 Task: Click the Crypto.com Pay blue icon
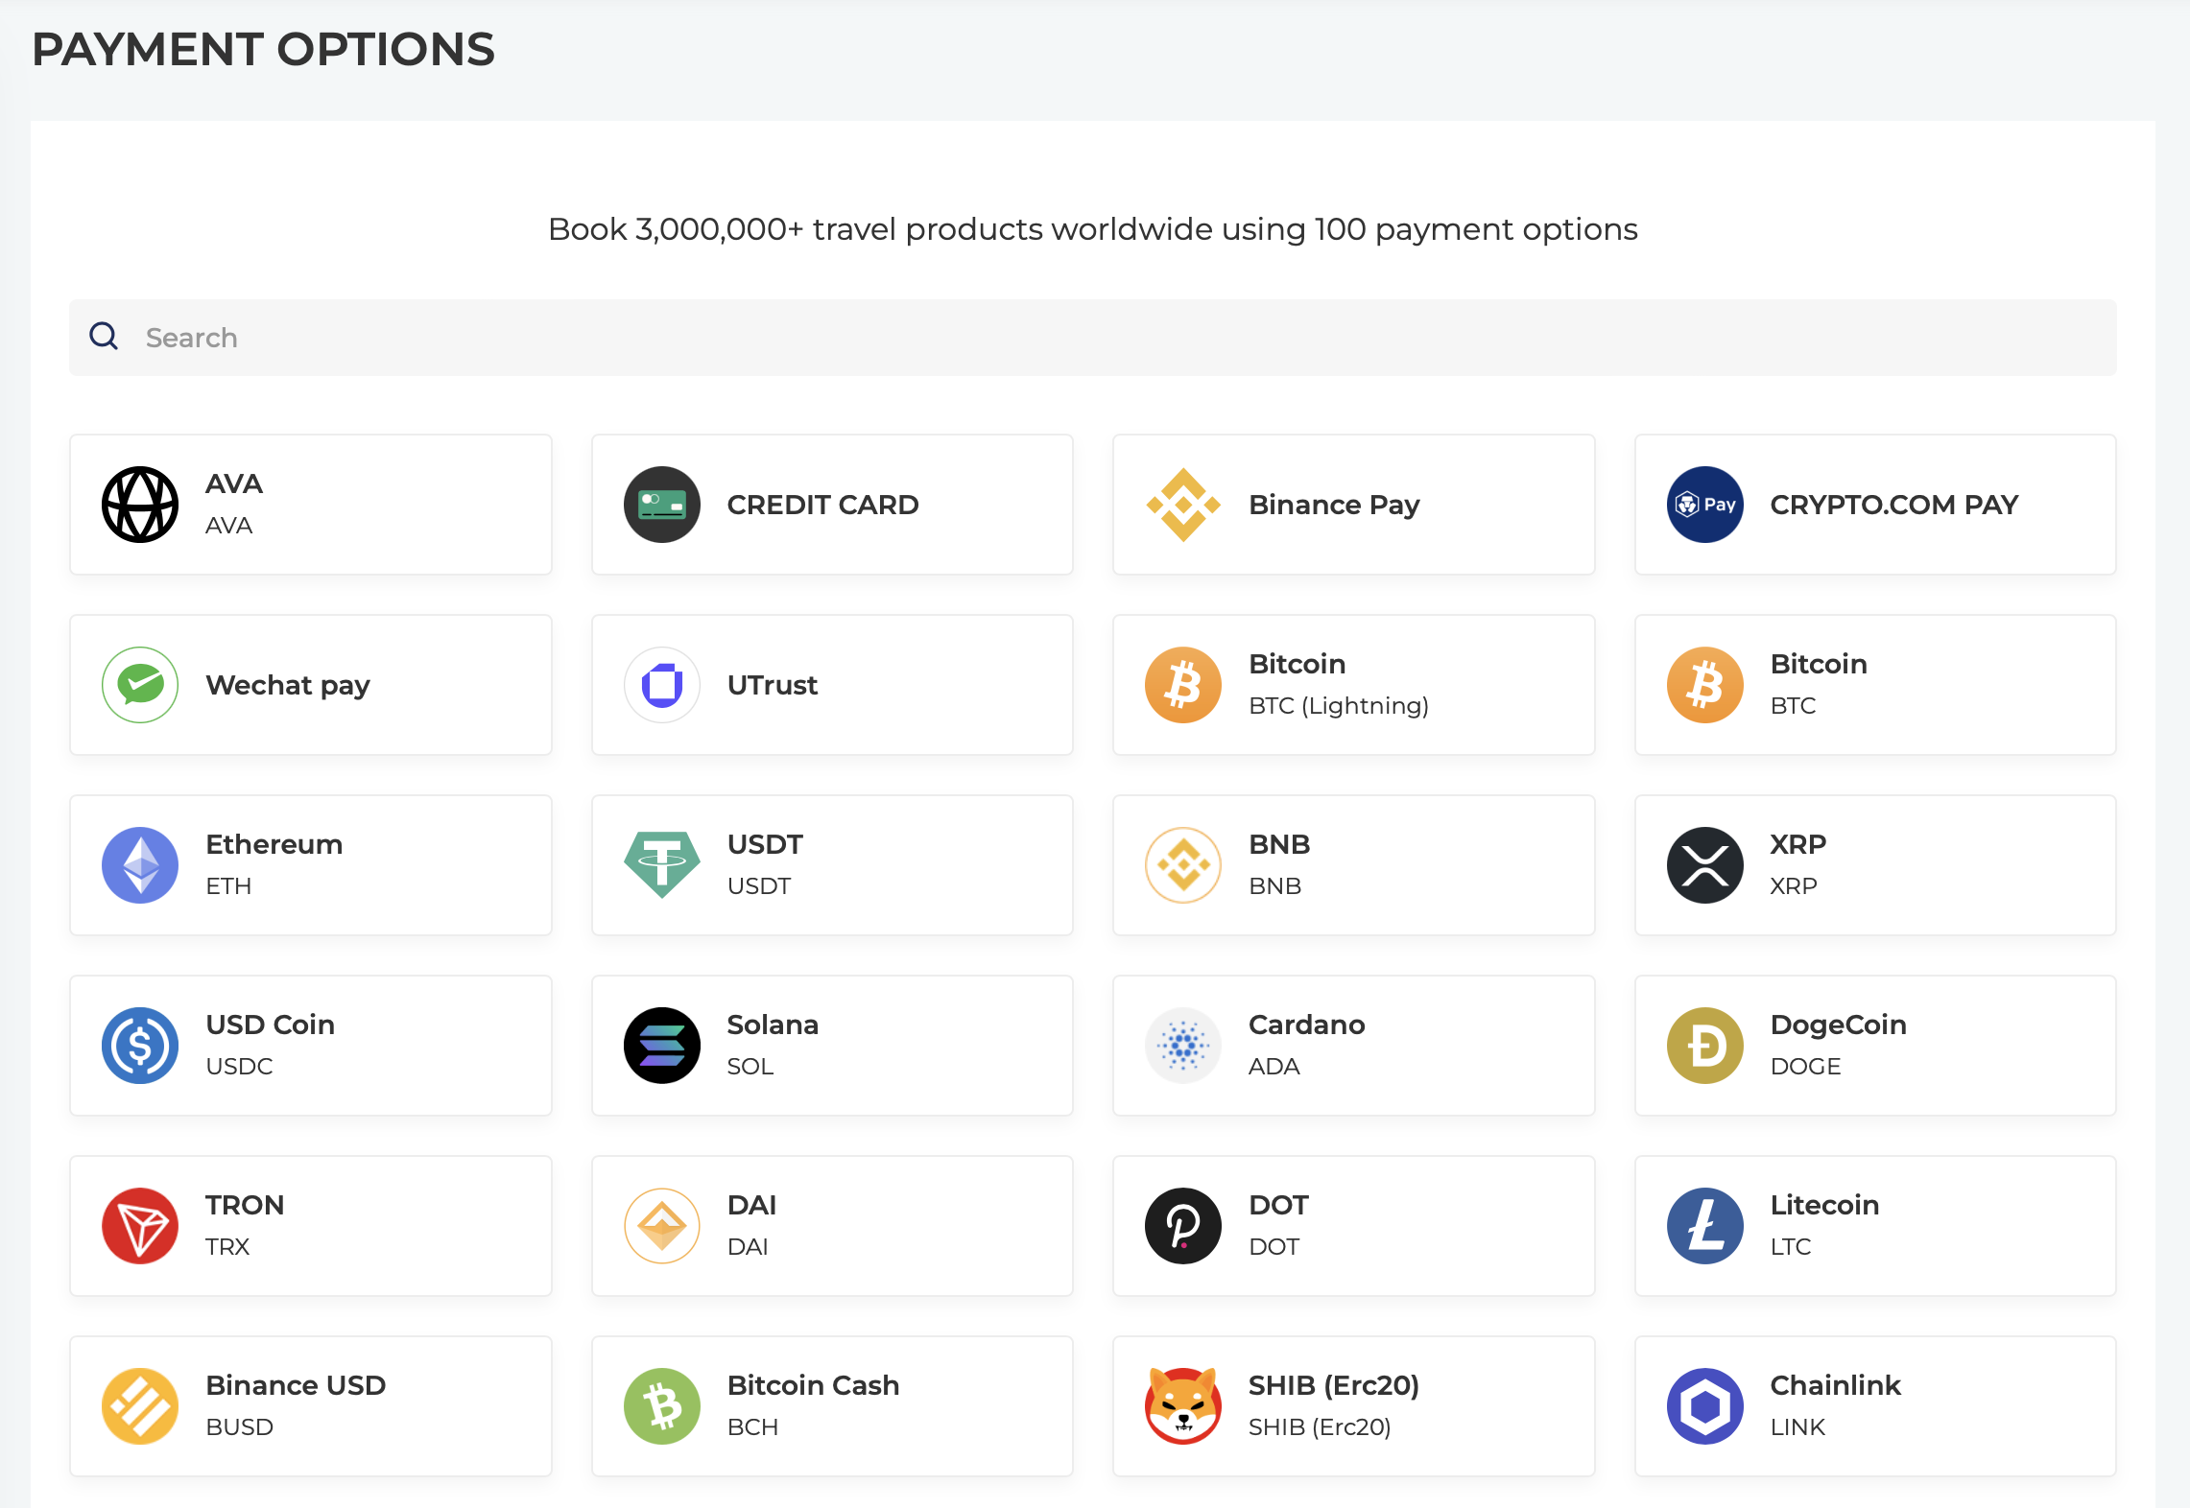click(1704, 505)
